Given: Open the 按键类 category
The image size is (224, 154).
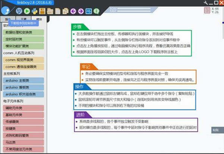Looking at the screenshot, I should [23, 129].
